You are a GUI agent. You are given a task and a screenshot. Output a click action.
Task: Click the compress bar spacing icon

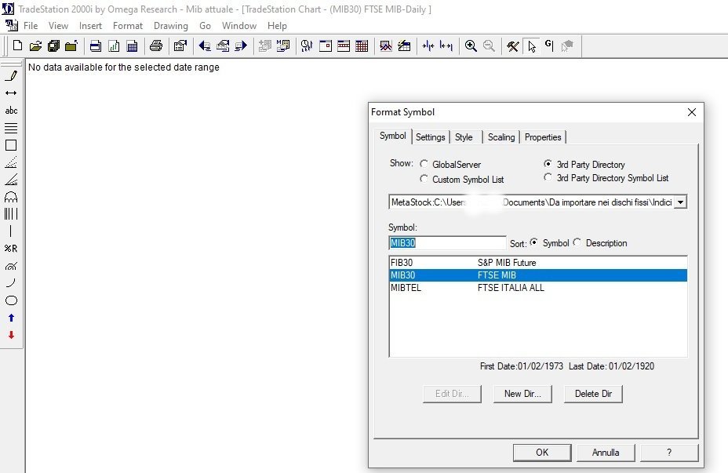tap(428, 45)
